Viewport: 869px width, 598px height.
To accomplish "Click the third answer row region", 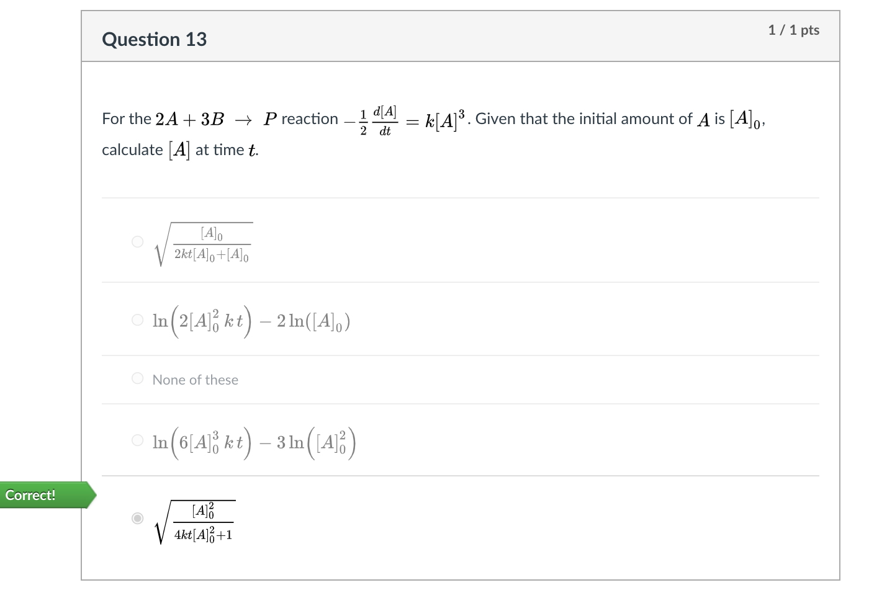I will tap(459, 379).
